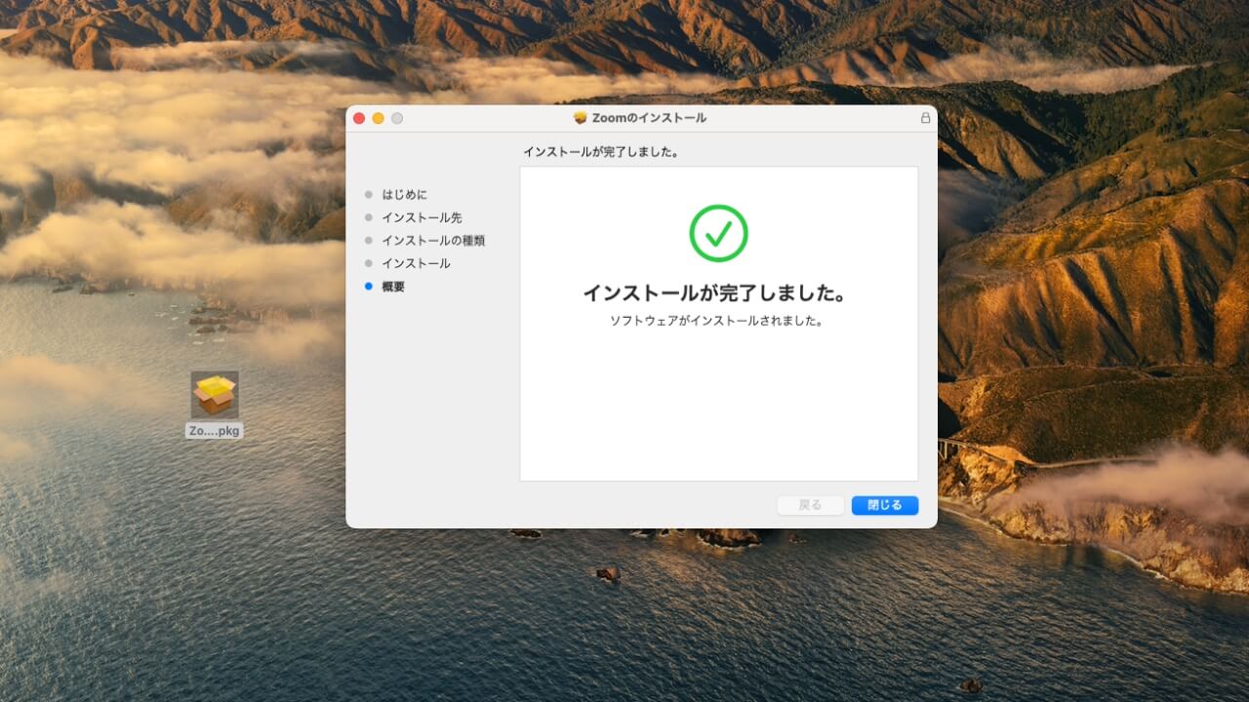
Task: Select the 概要 step in sidebar
Action: 393,287
